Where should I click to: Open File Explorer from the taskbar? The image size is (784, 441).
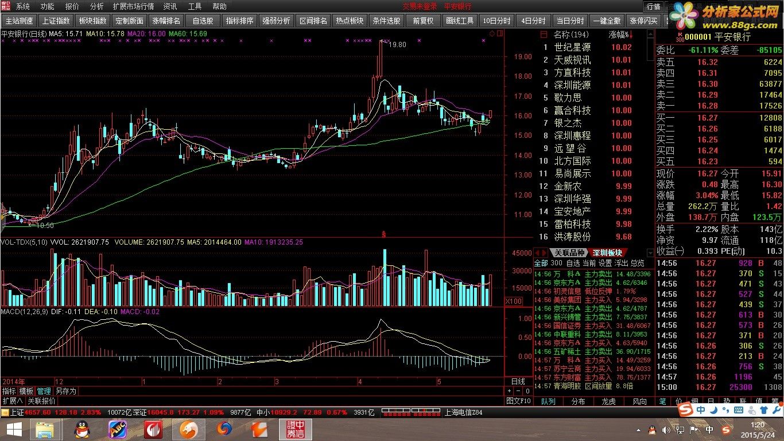[x=45, y=429]
